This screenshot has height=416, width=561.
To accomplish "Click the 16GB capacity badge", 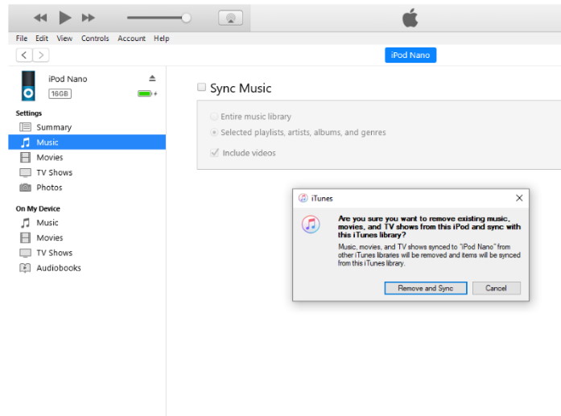I will pos(60,93).
